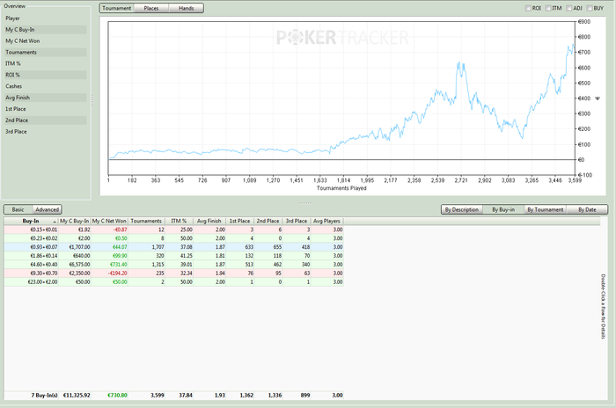This screenshot has width=616, height=408.
Task: Group report By Date
Action: click(x=587, y=209)
